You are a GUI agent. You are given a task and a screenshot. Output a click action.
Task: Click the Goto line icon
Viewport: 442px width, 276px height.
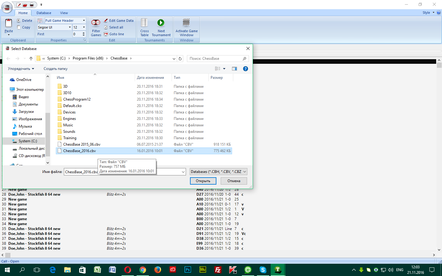(106, 34)
